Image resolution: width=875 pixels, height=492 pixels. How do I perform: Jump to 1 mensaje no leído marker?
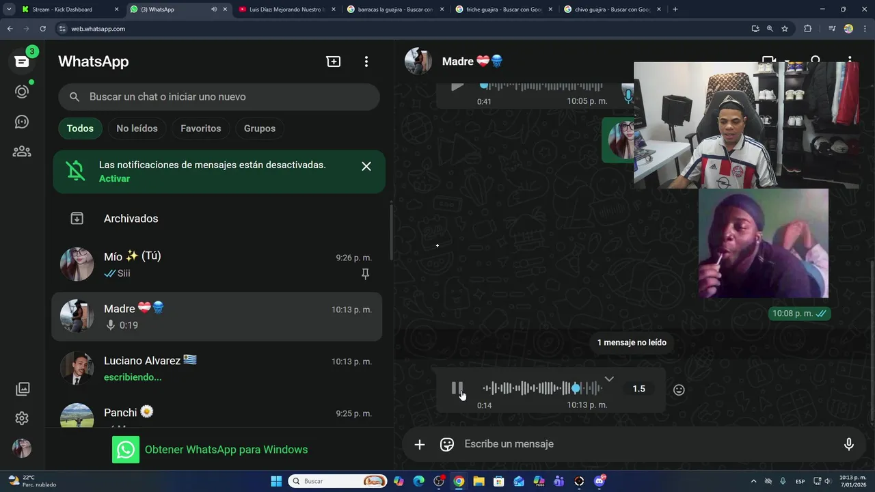click(632, 342)
